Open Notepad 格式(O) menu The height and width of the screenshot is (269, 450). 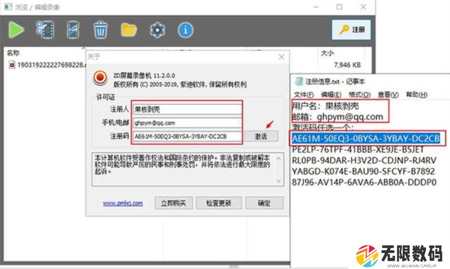click(359, 94)
